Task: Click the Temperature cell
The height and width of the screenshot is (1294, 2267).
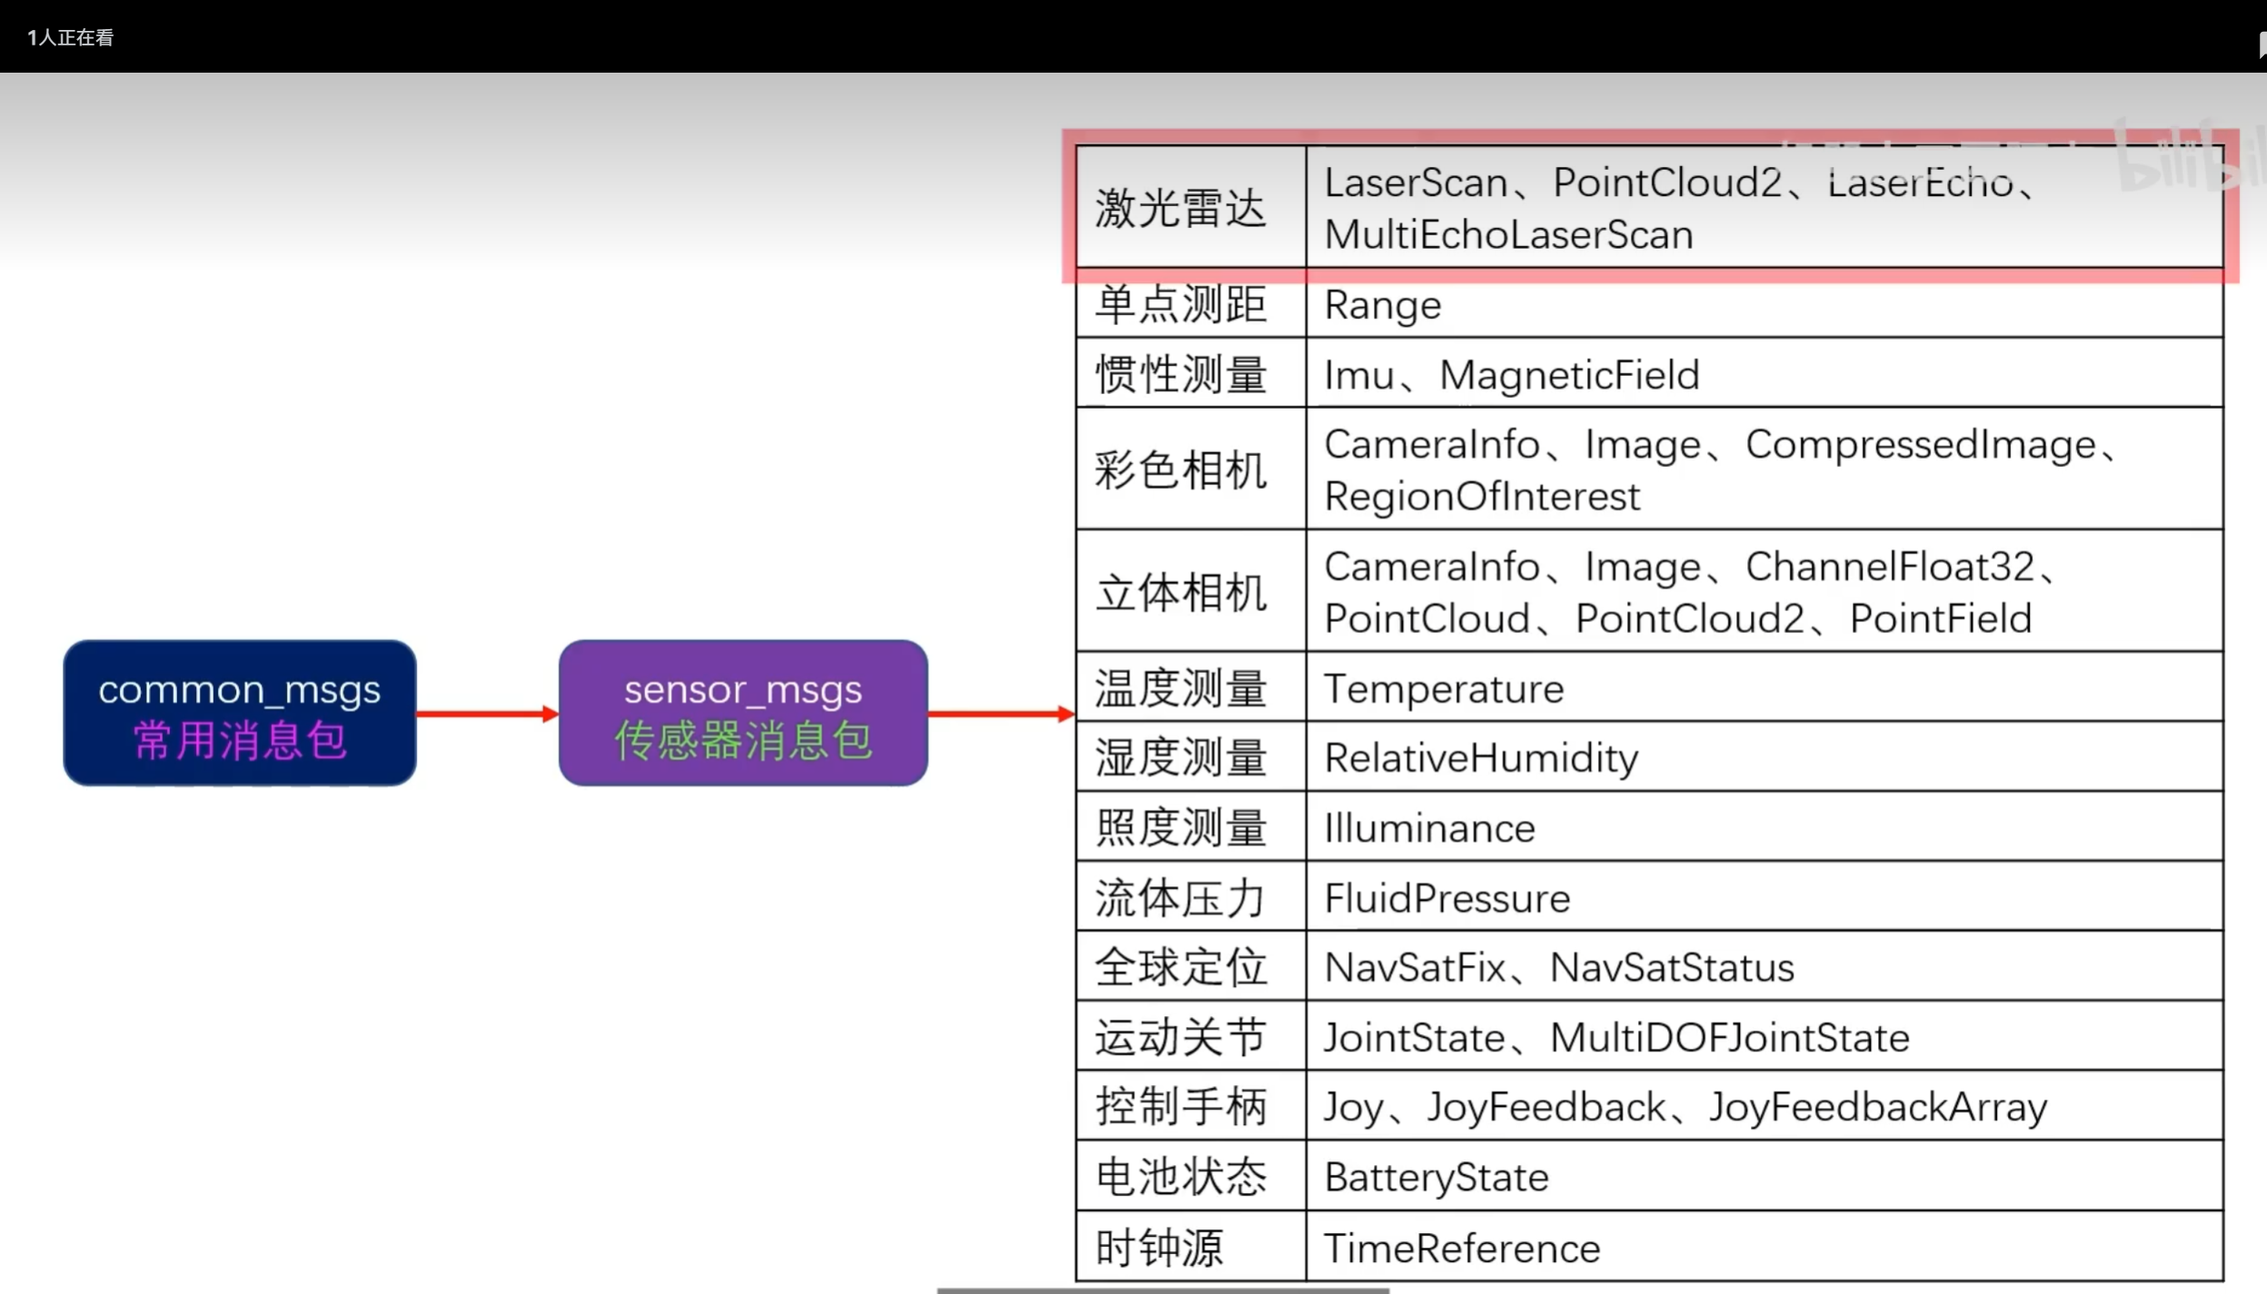Action: click(x=1443, y=688)
